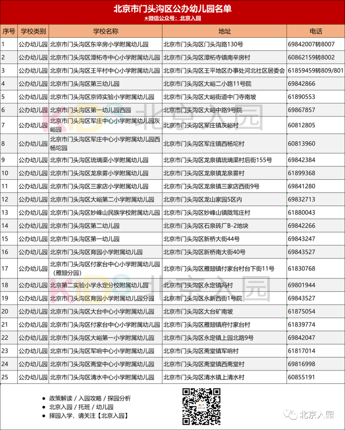This screenshot has width=345, height=430.
Task: Click the QR code image at the bottom
Action: pos(201,406)
